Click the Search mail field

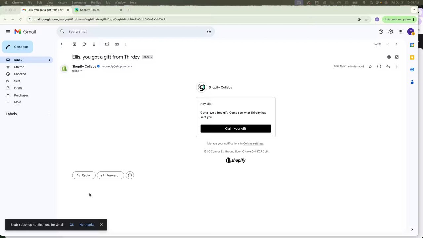pos(135,31)
